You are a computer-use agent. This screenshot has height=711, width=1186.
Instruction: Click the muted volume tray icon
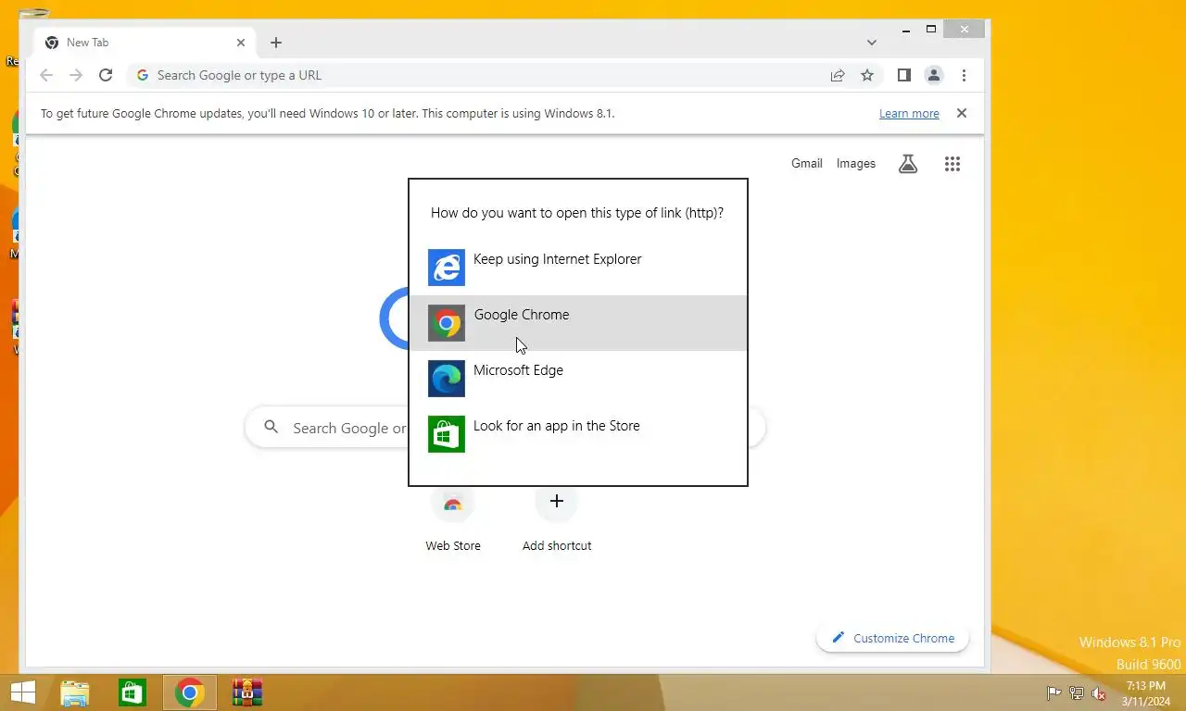pos(1100,692)
